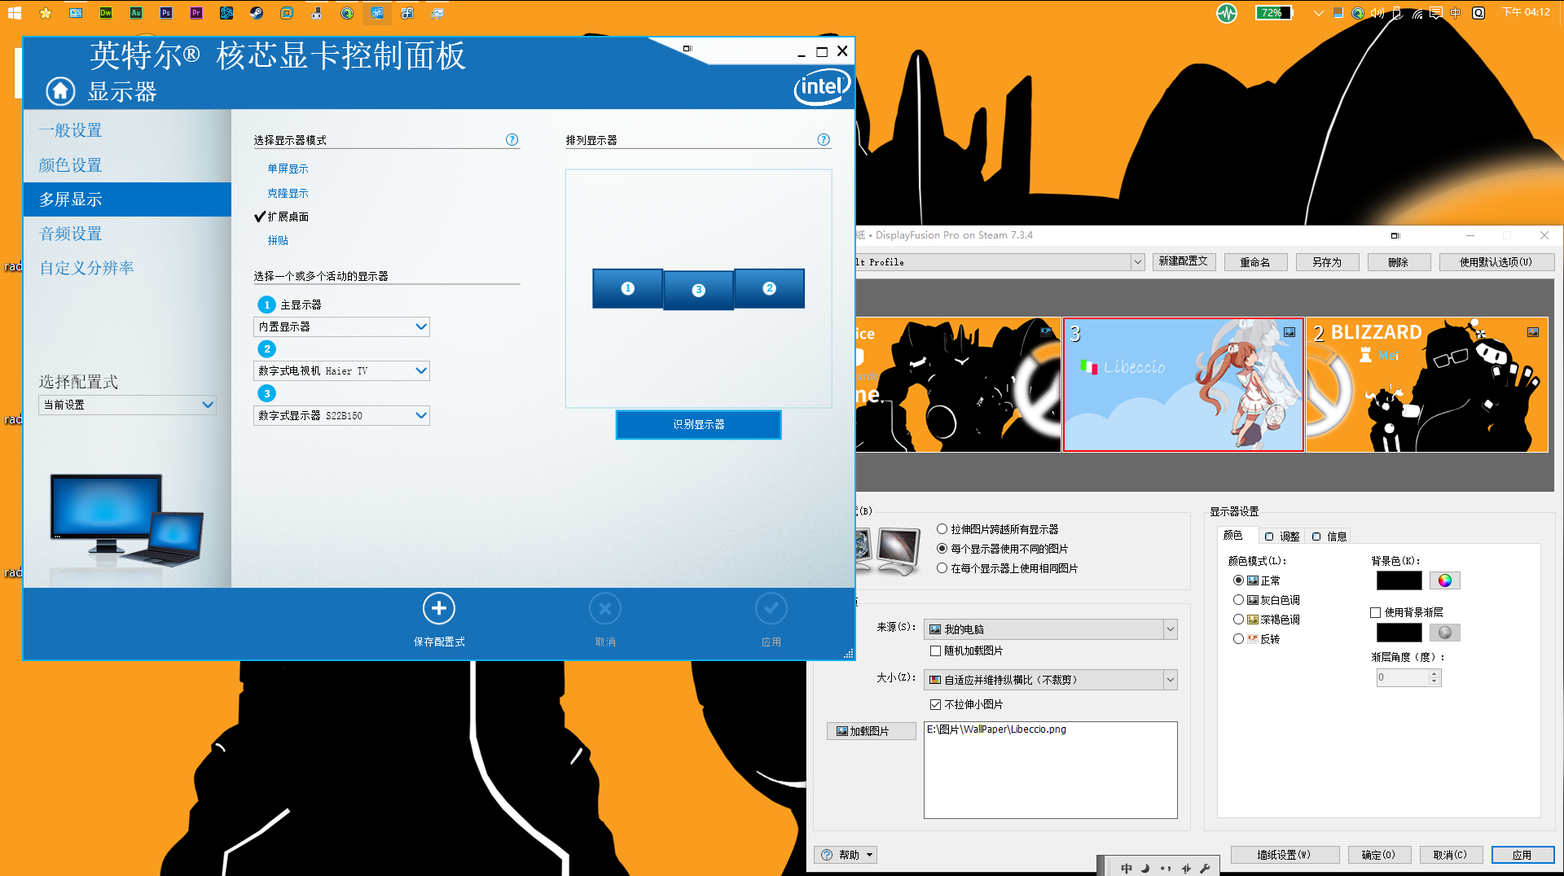Select Normal color mode radio
The image size is (1564, 876).
coord(1238,580)
